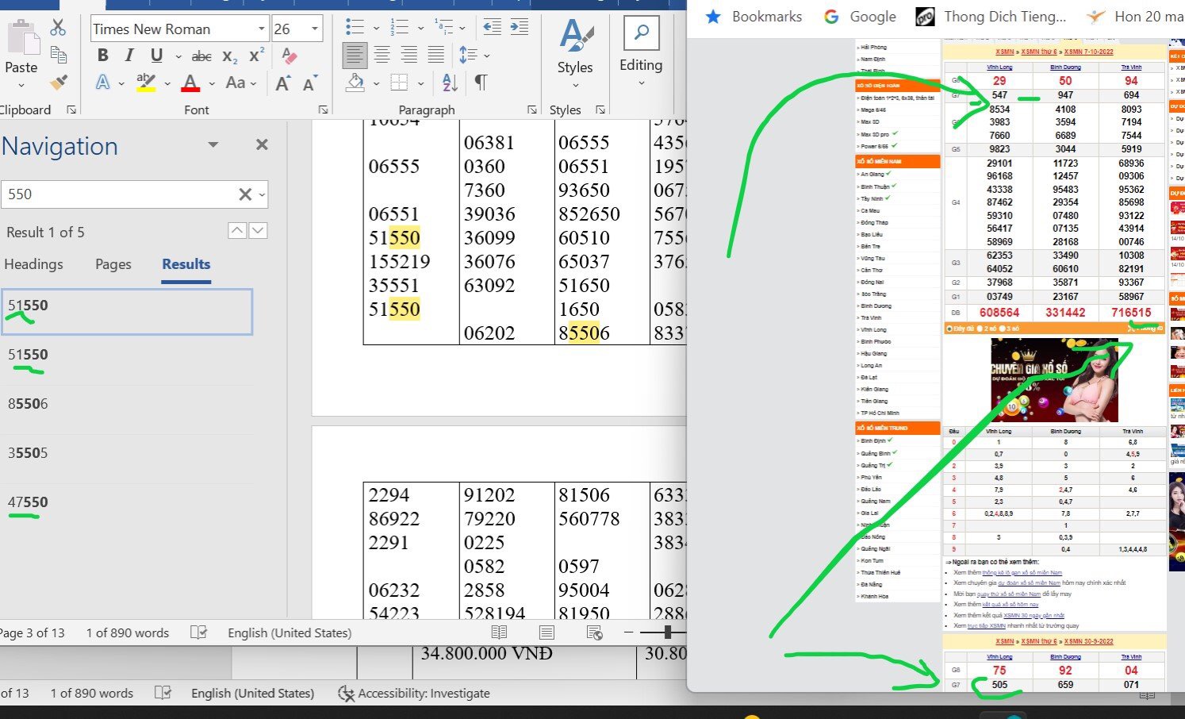Viewport: 1185px width, 719px height.
Task: Click the Text Effects outlined A icon
Action: point(103,83)
